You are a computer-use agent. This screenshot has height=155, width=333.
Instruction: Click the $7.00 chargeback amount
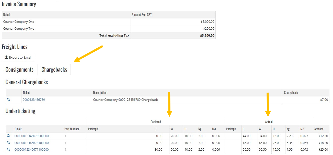[324, 100]
